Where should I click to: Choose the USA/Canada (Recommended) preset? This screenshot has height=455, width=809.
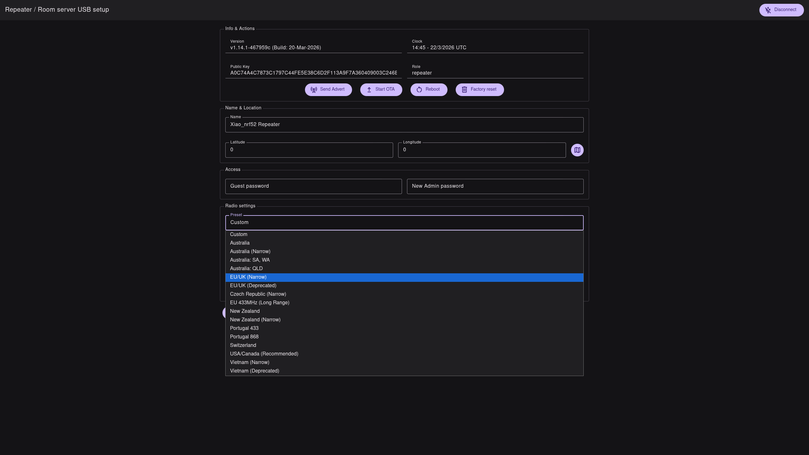pos(264,354)
